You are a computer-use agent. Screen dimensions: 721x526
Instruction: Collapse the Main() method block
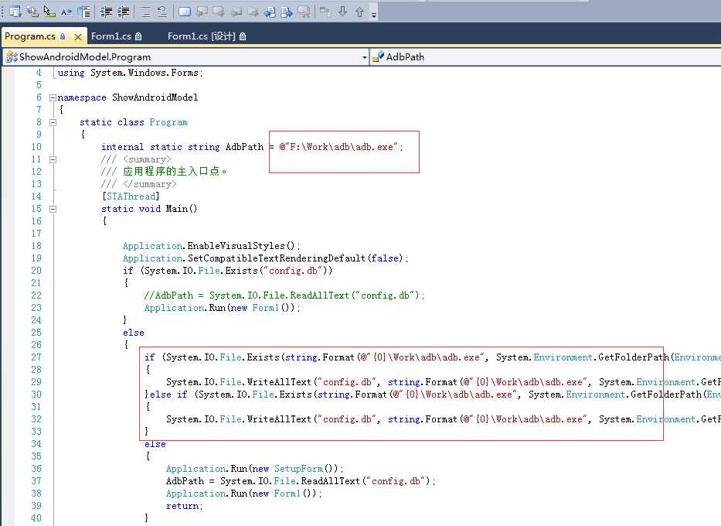pos(53,209)
